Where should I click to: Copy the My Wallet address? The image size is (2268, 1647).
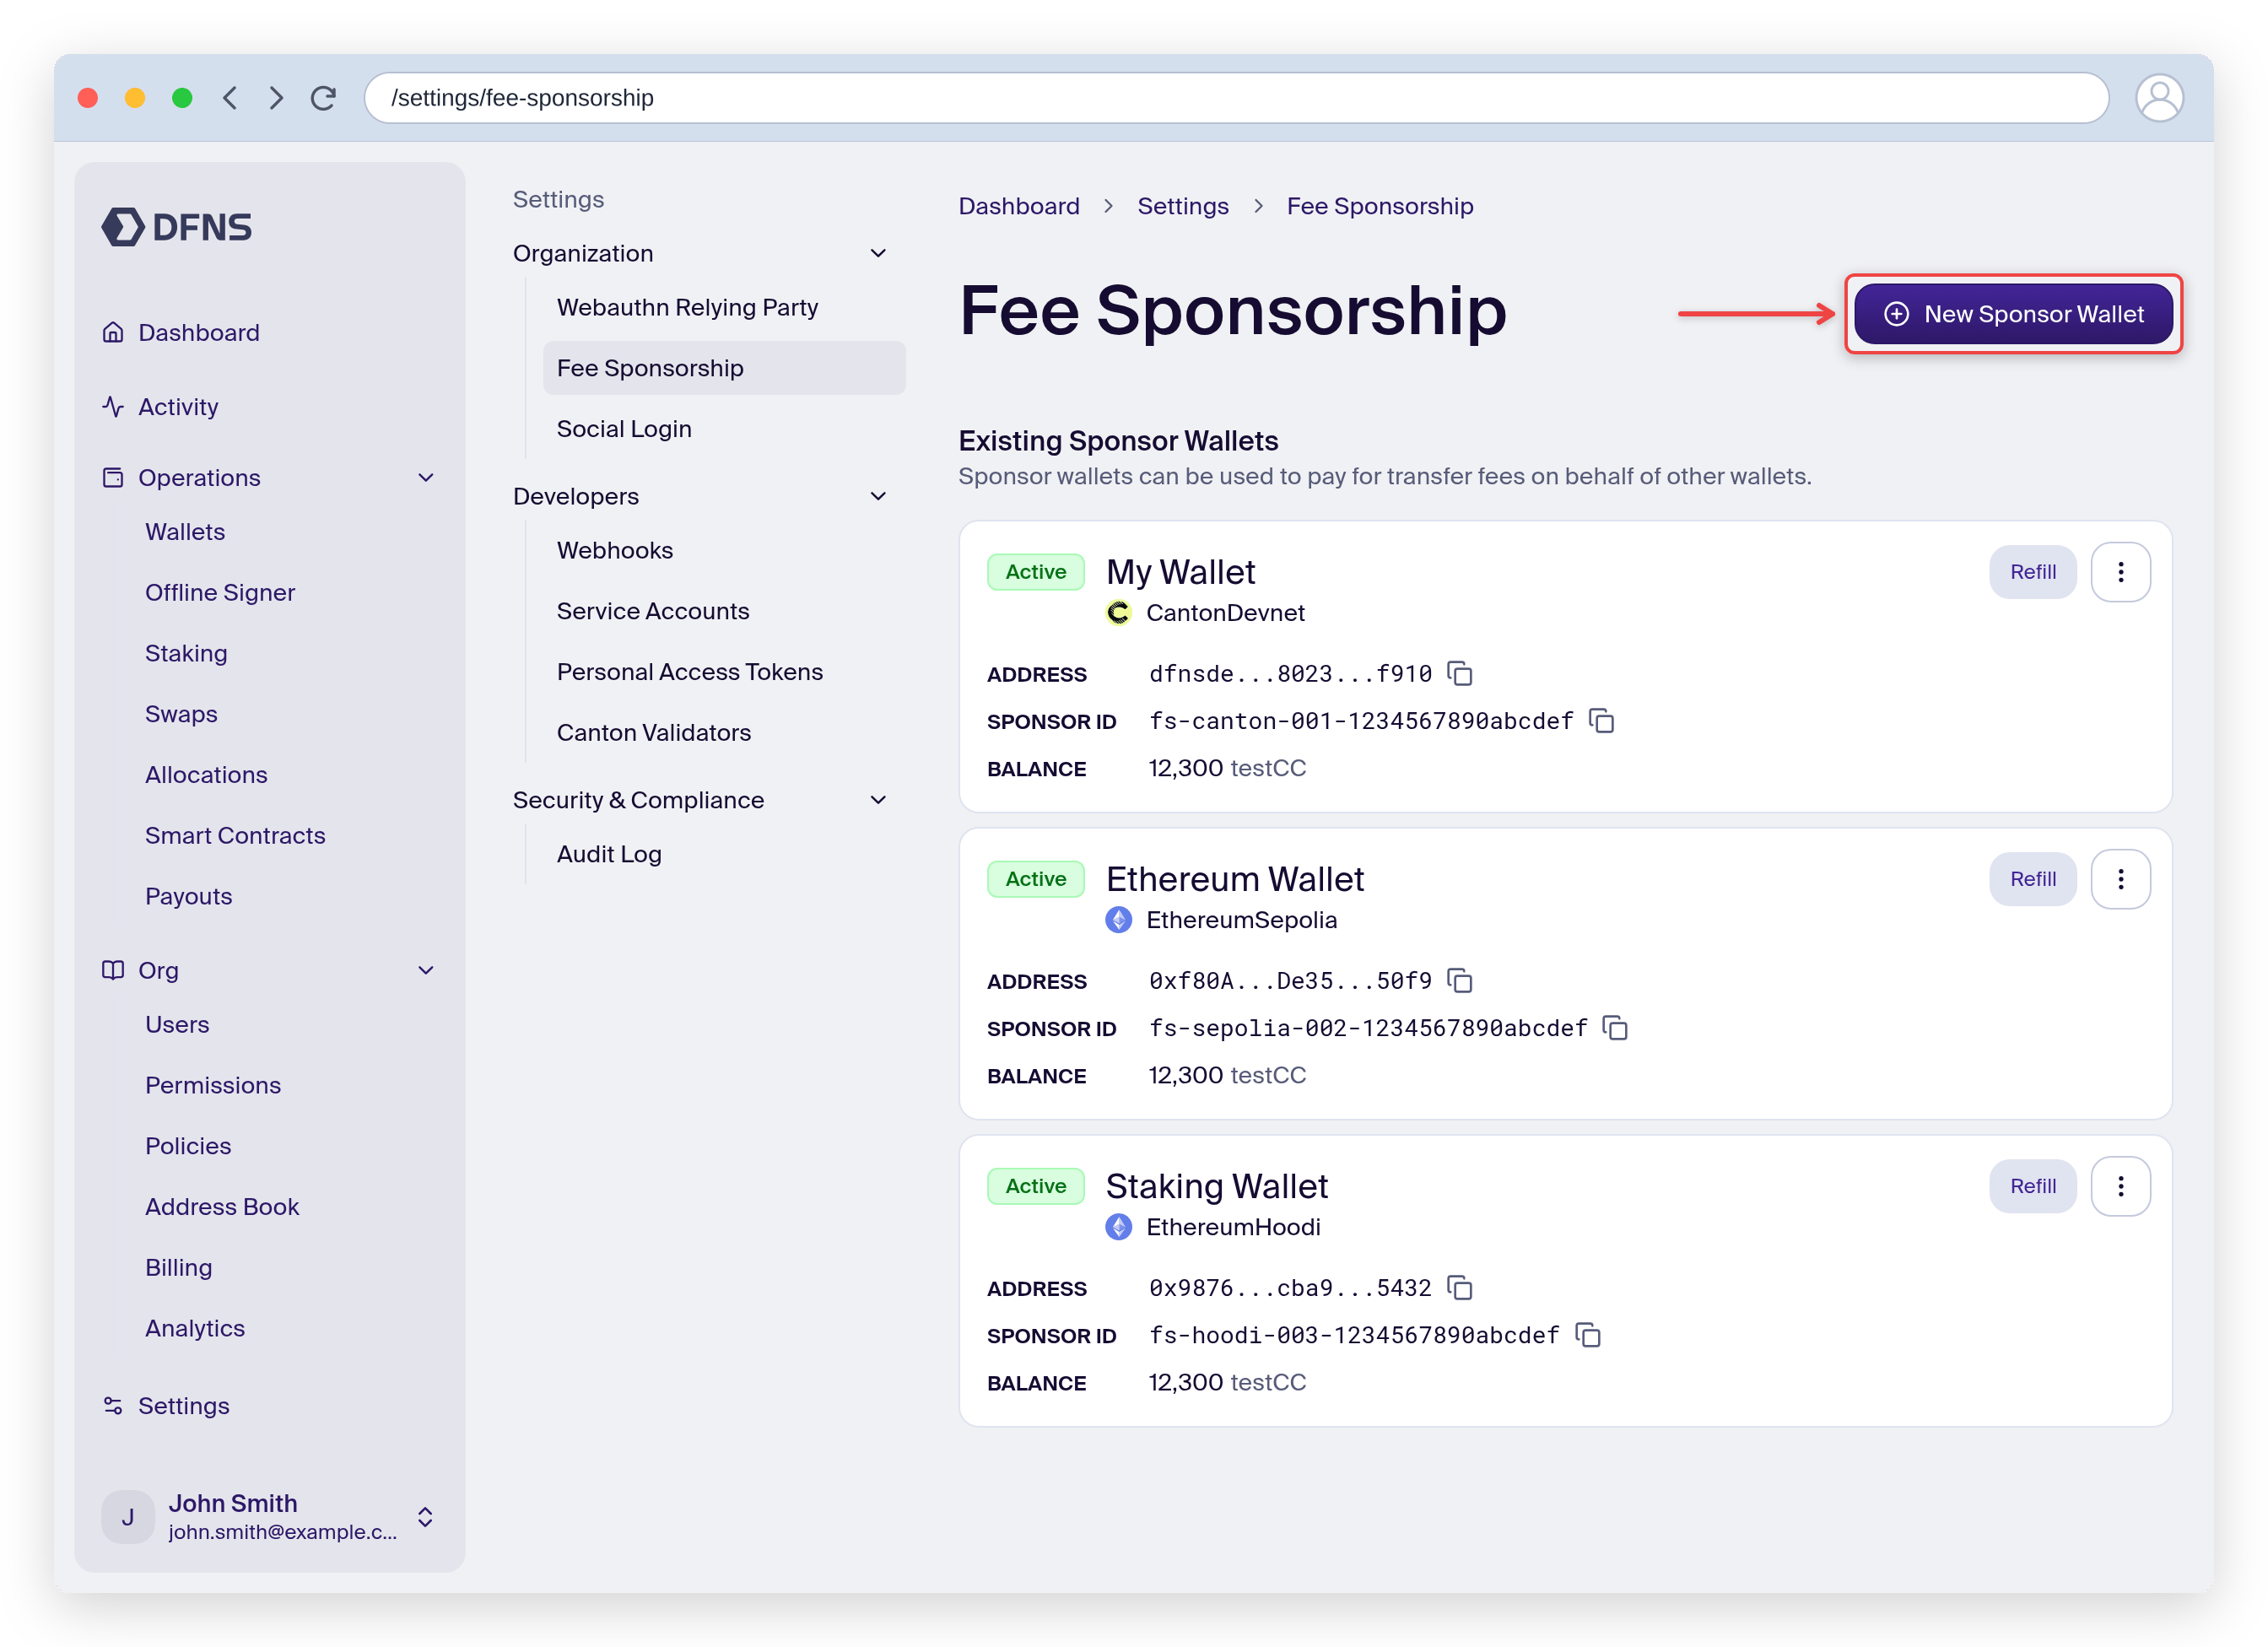1460,674
